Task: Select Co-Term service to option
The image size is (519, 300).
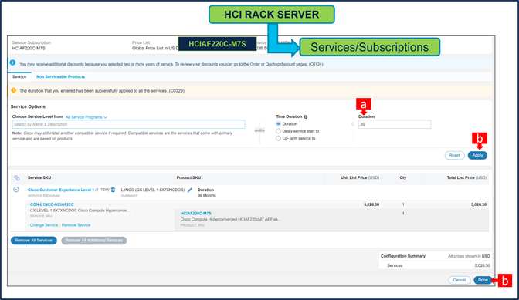Action: pyautogui.click(x=278, y=139)
